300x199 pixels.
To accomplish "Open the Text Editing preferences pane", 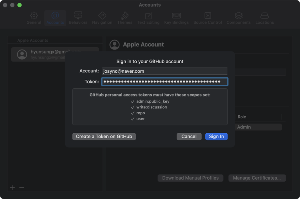I will (x=148, y=18).
